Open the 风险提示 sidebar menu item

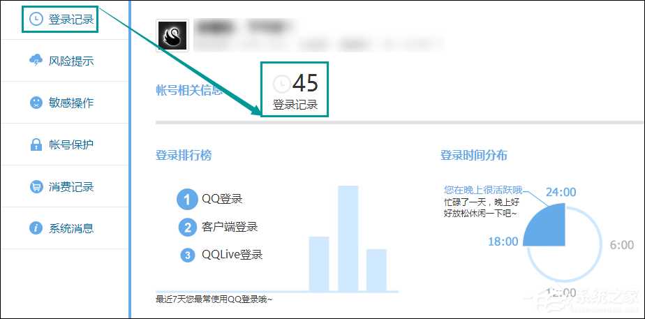click(x=65, y=61)
